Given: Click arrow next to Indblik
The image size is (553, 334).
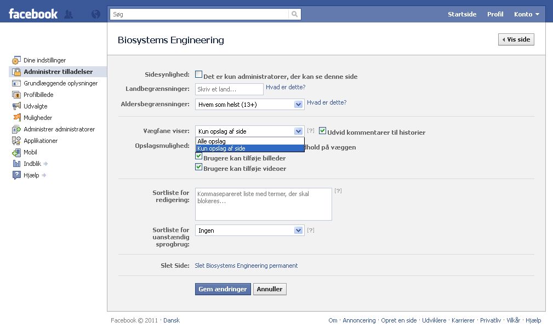Looking at the screenshot, I should pos(45,164).
